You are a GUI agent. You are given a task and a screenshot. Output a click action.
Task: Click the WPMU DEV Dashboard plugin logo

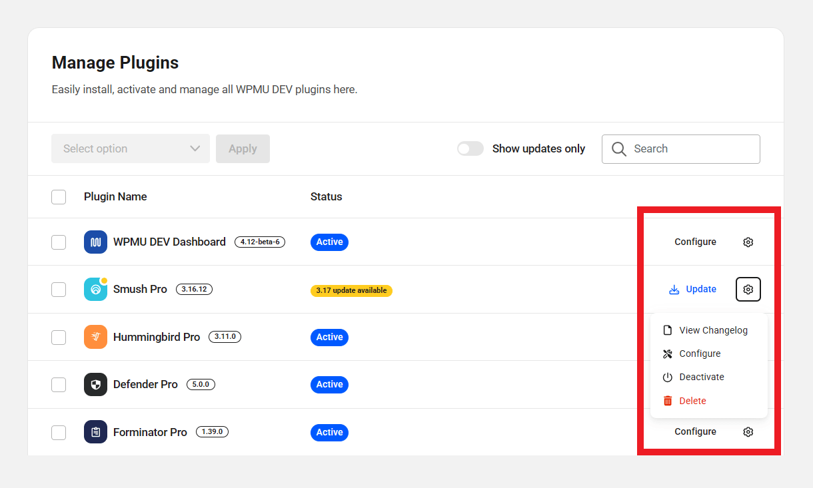pos(95,242)
